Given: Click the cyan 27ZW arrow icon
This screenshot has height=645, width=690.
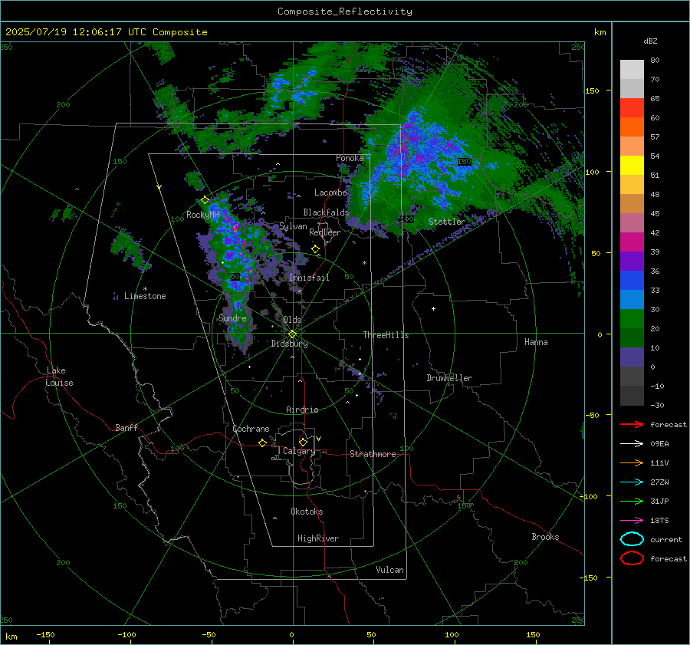Looking at the screenshot, I should pyautogui.click(x=632, y=482).
